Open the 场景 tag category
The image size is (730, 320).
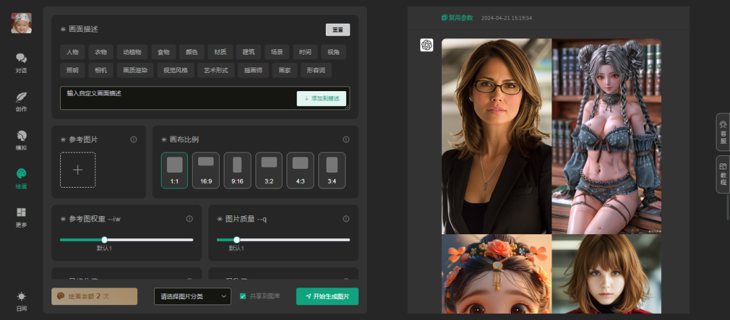point(277,52)
